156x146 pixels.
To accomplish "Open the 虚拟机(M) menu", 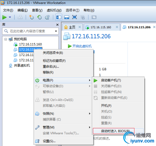I will [54, 10].
